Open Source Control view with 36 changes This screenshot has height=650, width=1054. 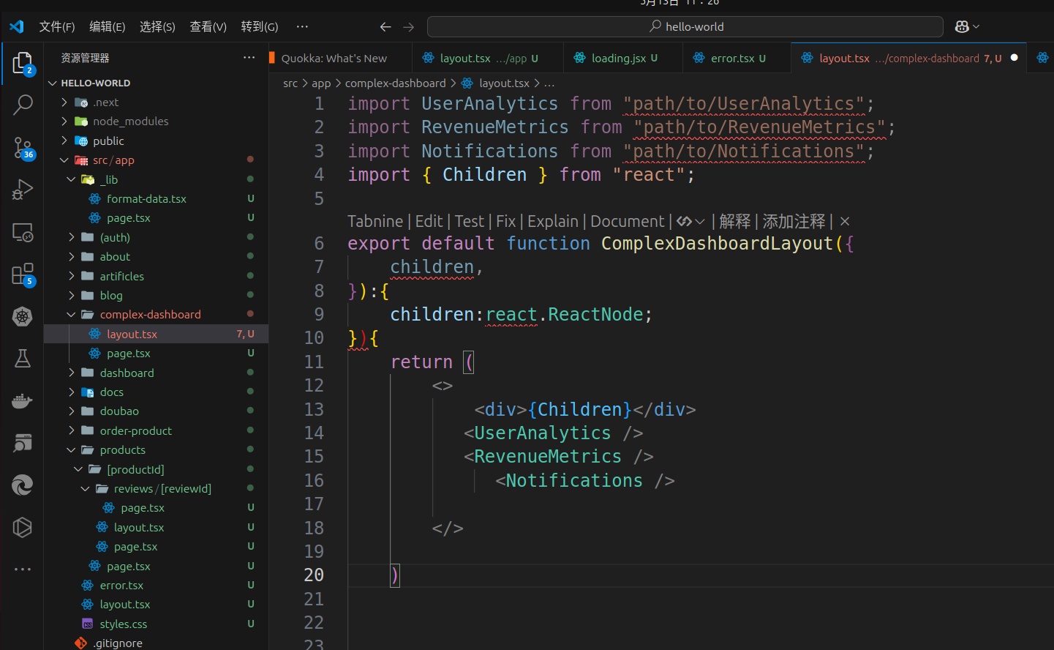[23, 148]
